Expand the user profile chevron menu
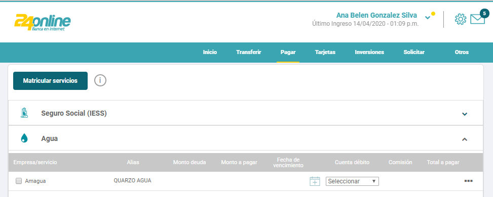493x197 pixels. (x=428, y=17)
